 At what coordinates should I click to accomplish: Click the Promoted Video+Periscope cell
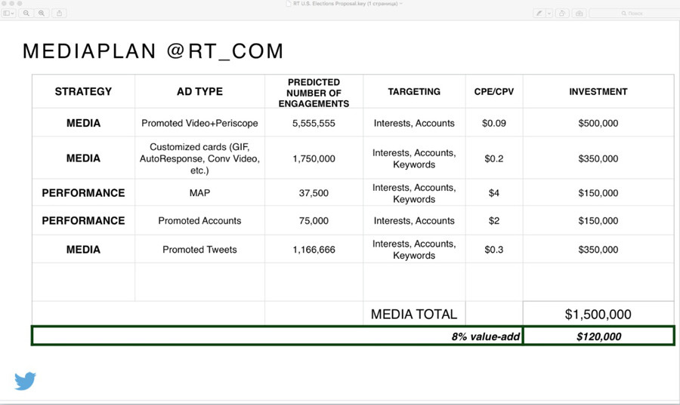pos(199,123)
